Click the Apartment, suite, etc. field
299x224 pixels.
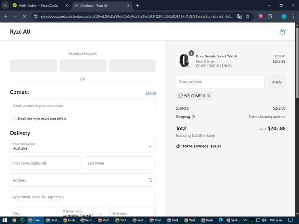83,197
